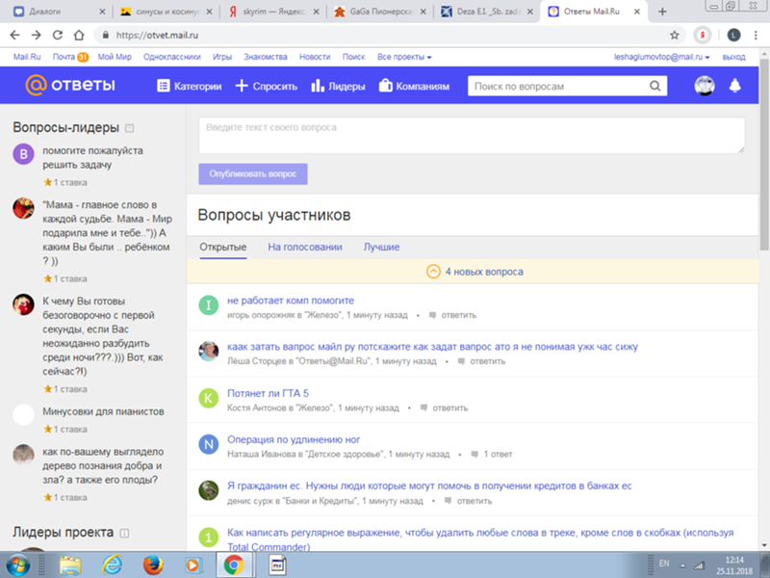Go back with the browser back arrow

[14, 35]
